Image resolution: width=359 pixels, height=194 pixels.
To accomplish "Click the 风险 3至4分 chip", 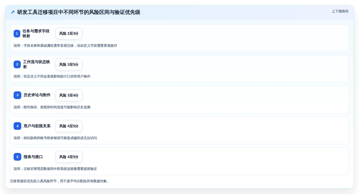I will [69, 95].
